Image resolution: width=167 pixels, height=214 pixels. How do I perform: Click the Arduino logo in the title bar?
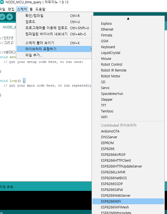coord(2,2)
